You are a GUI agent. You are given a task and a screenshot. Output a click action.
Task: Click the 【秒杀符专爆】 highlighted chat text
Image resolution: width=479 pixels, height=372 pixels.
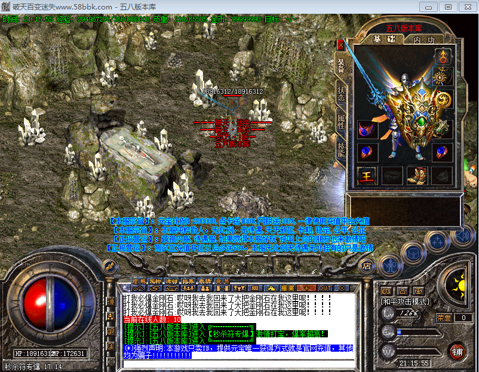(231, 334)
